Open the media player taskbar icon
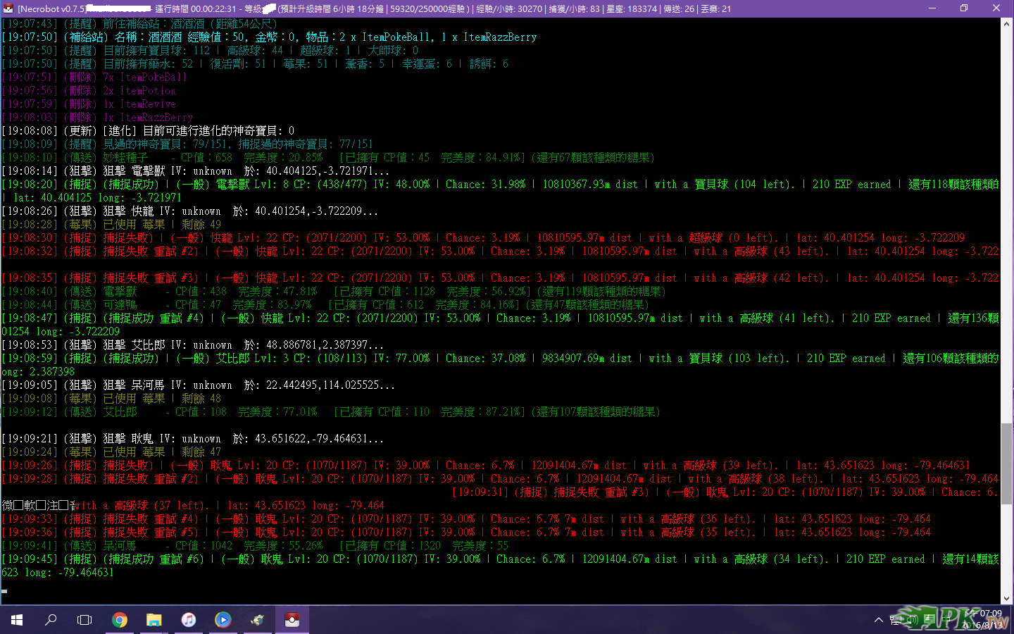This screenshot has width=1014, height=634. [x=223, y=620]
